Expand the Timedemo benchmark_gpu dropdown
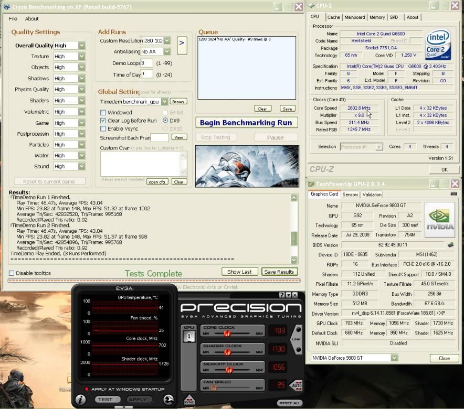 tap(164, 102)
